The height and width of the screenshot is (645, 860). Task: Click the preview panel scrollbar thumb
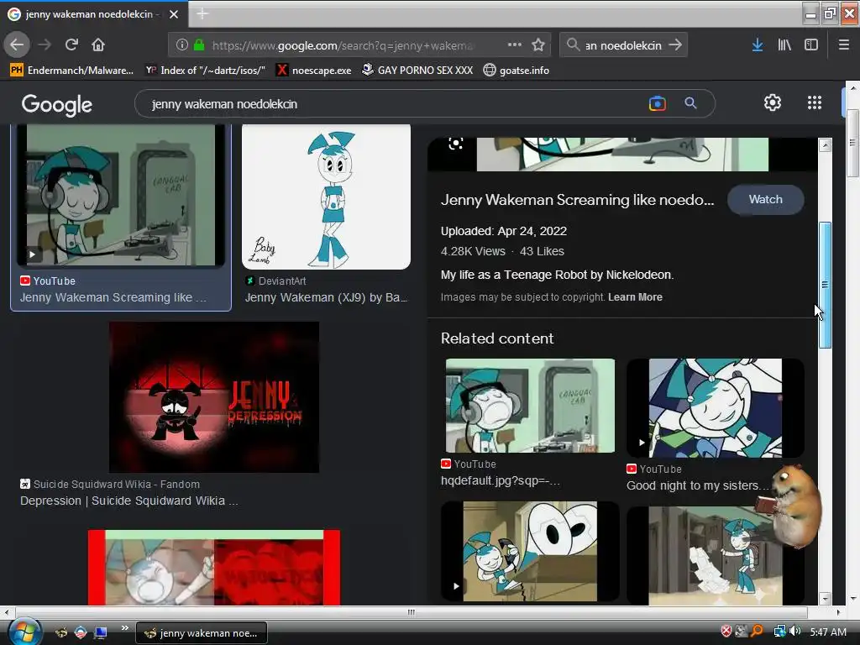pos(825,285)
